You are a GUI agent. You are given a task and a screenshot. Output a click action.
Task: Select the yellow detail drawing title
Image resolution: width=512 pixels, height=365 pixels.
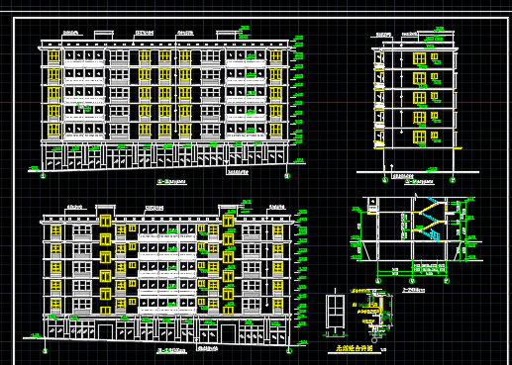[355, 348]
